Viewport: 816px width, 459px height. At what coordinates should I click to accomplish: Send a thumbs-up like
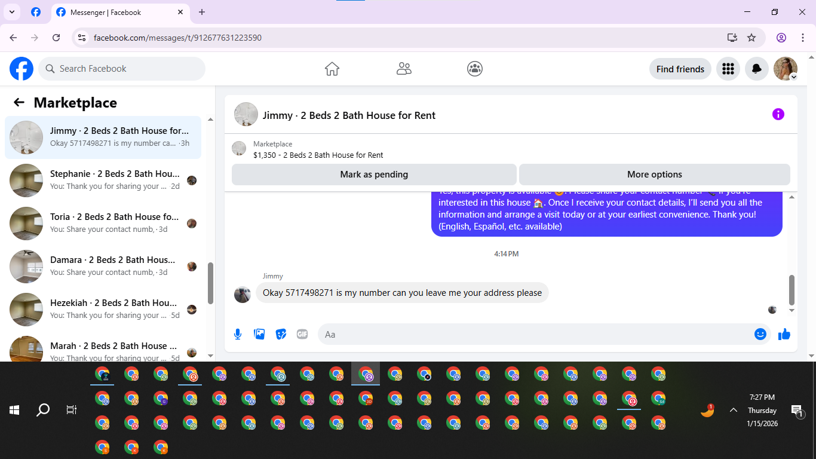pos(784,334)
